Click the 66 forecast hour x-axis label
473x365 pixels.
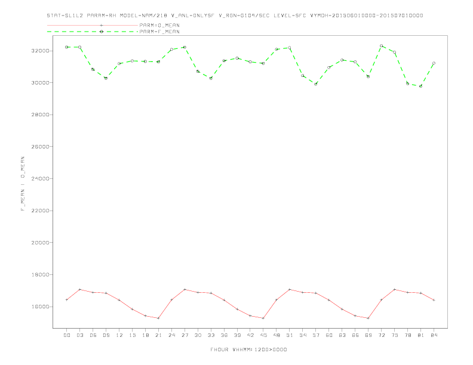pyautogui.click(x=355, y=335)
